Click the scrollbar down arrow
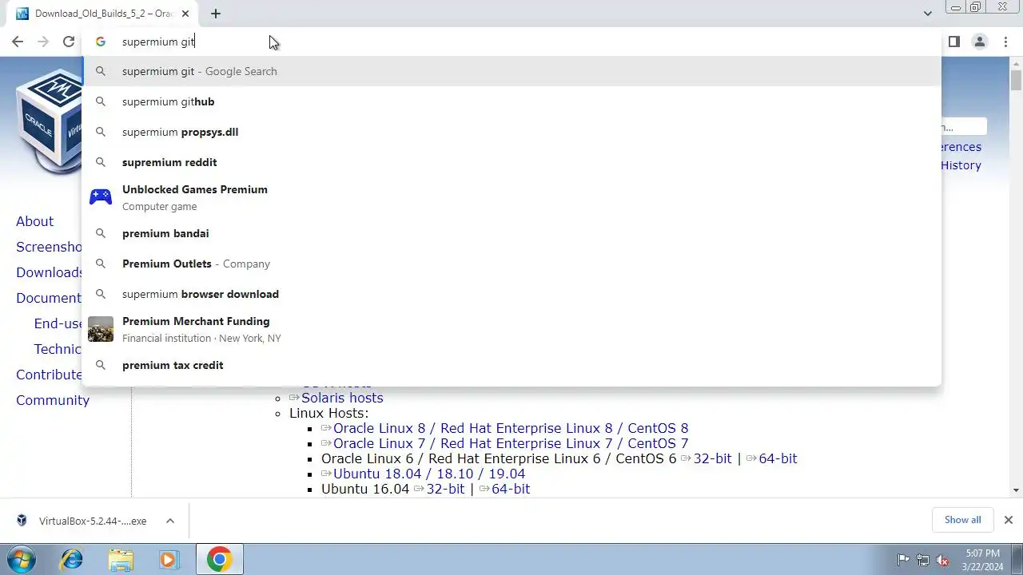Viewport: 1023px width, 575px height. [1016, 490]
